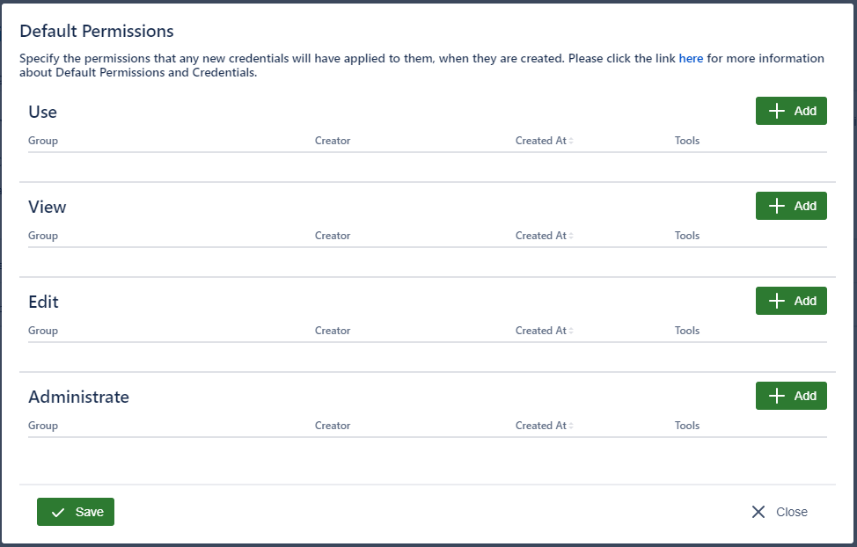
Task: Save the default permissions
Action: pos(76,512)
